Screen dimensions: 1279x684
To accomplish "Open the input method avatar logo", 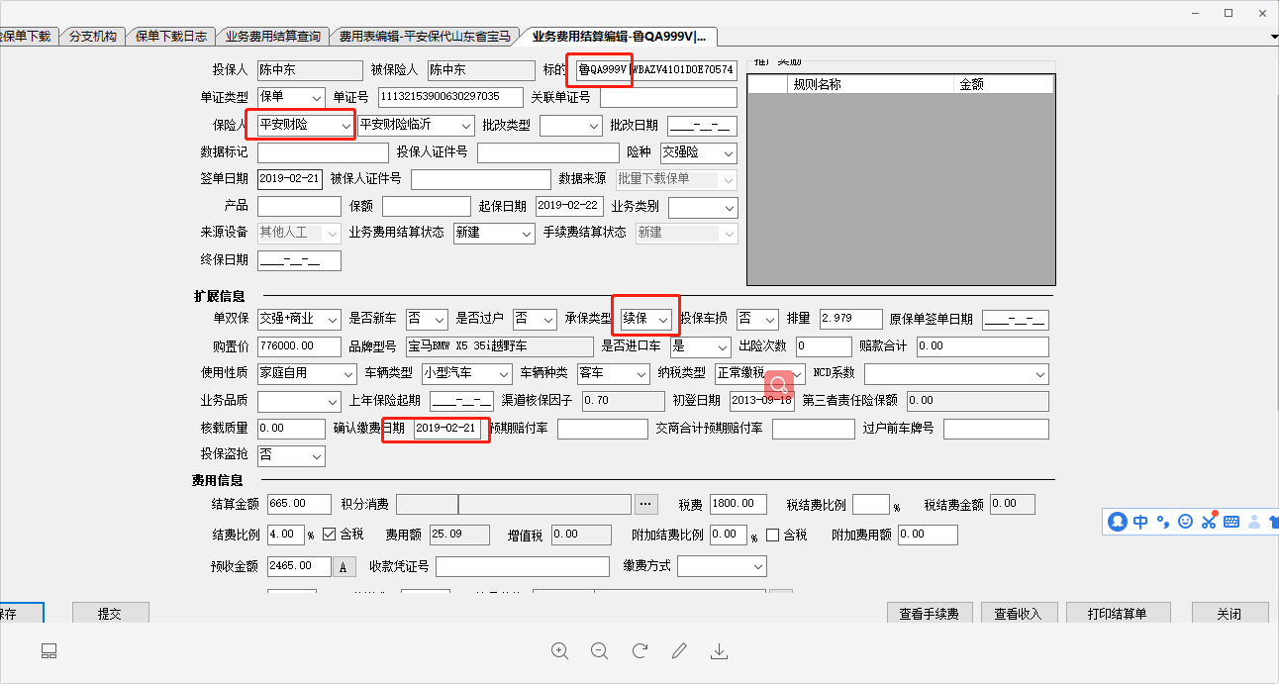I will (x=1118, y=521).
